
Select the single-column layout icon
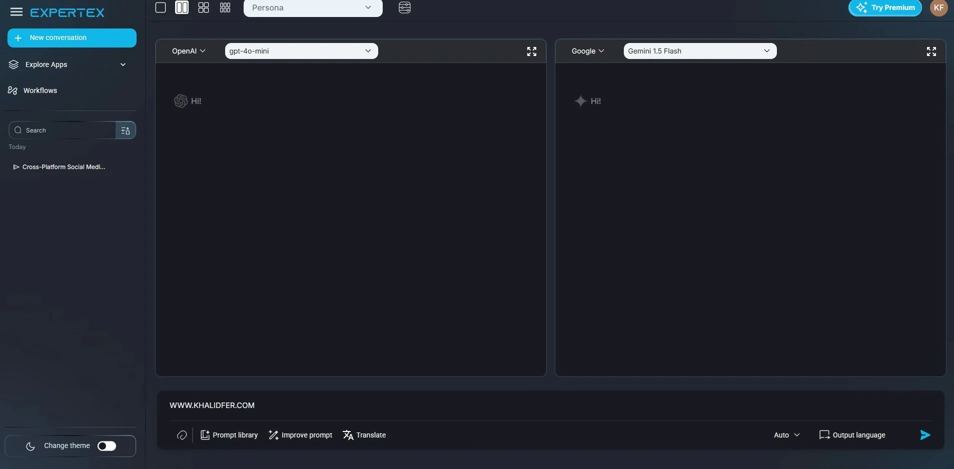(x=161, y=7)
